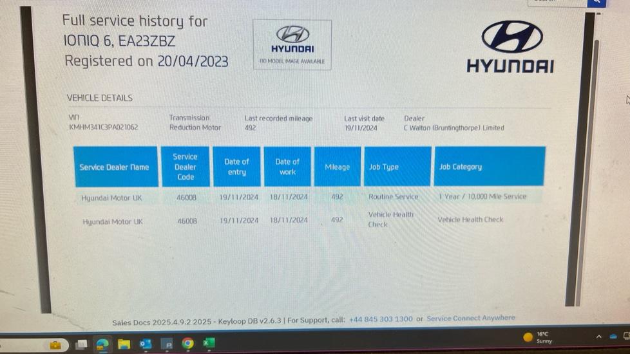Click the Reduction Motor transmission value
The width and height of the screenshot is (630, 354).
(x=195, y=127)
